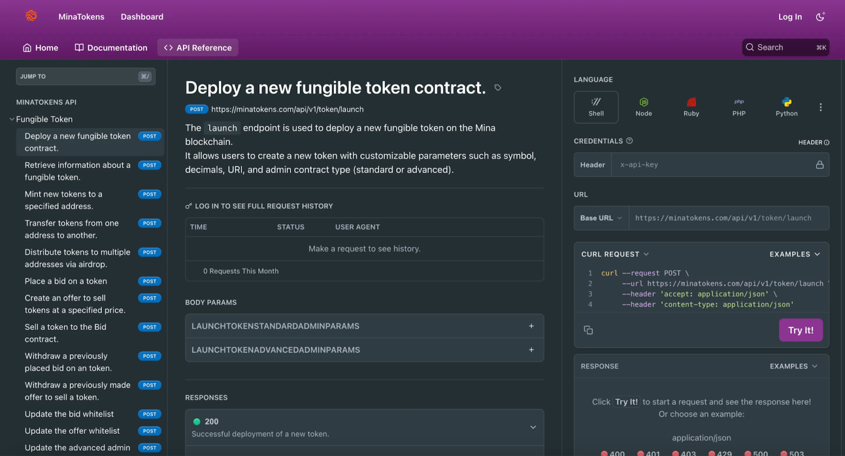
Task: Click the MinaTokens orange logo icon
Action: pyautogui.click(x=31, y=16)
